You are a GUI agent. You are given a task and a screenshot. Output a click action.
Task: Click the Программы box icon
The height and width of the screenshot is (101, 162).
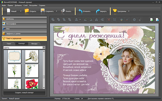click(115, 10)
